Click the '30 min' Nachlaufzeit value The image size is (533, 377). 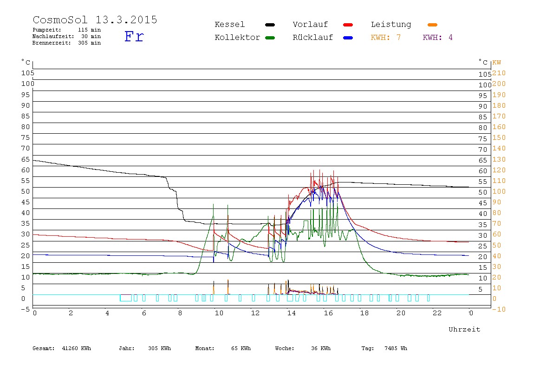91,36
